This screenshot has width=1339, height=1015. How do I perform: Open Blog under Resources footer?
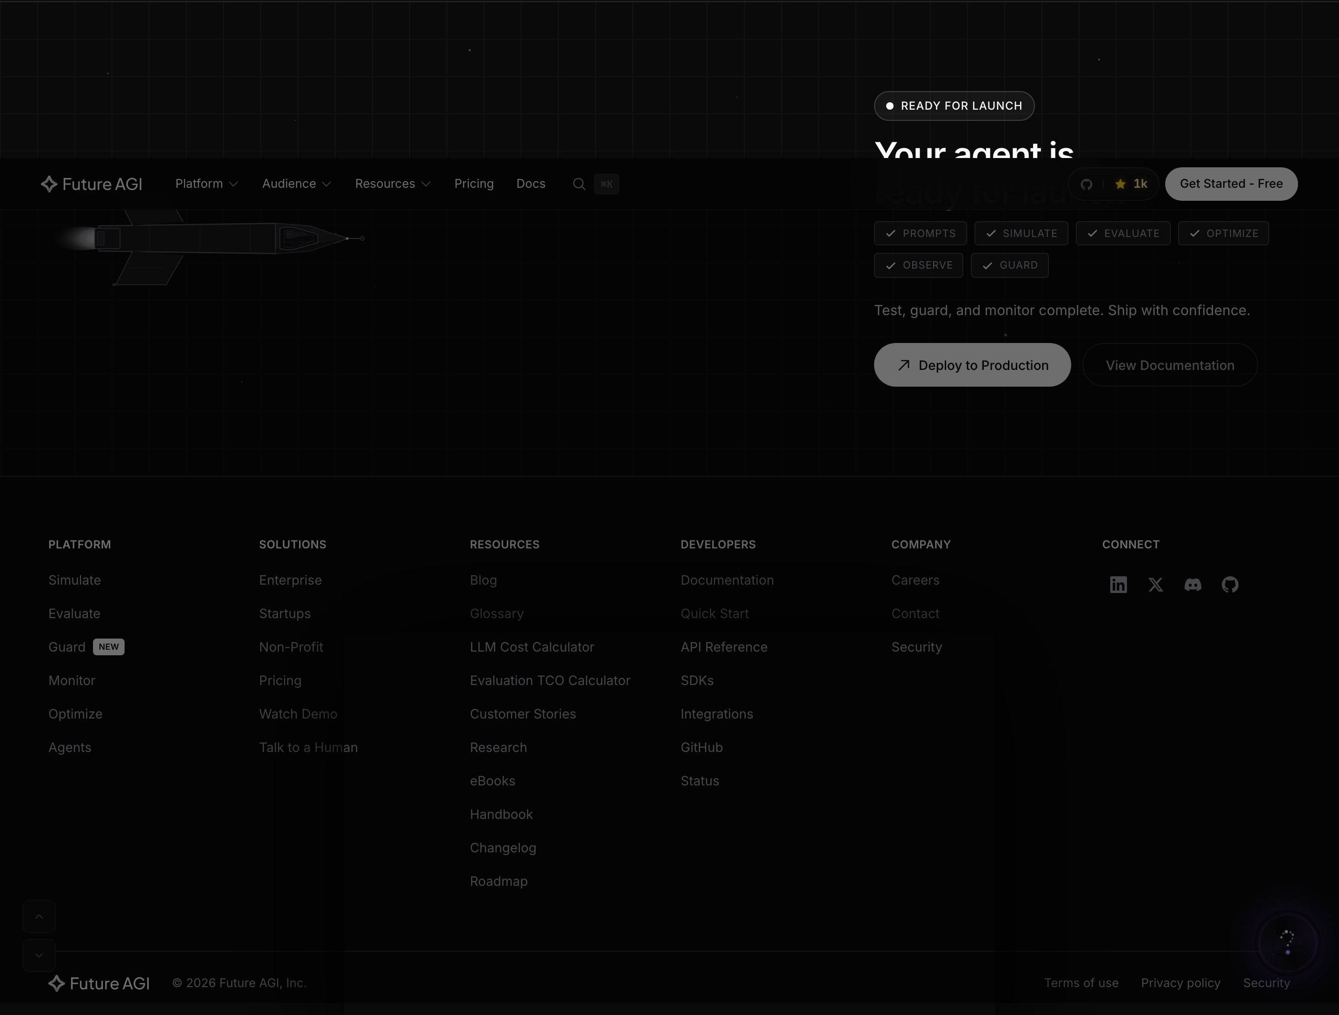click(x=484, y=580)
